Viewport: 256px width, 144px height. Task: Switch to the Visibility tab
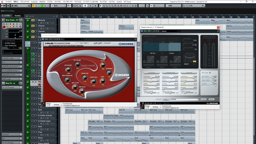click(x=18, y=16)
